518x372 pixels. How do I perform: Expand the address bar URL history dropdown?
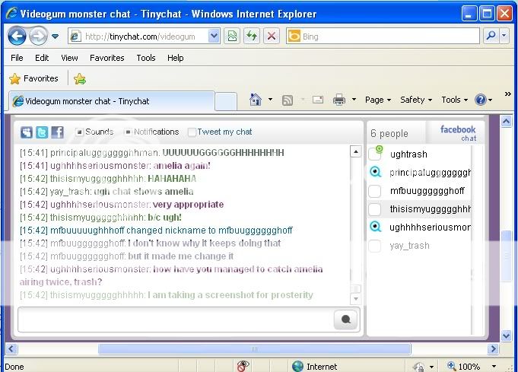coord(214,37)
